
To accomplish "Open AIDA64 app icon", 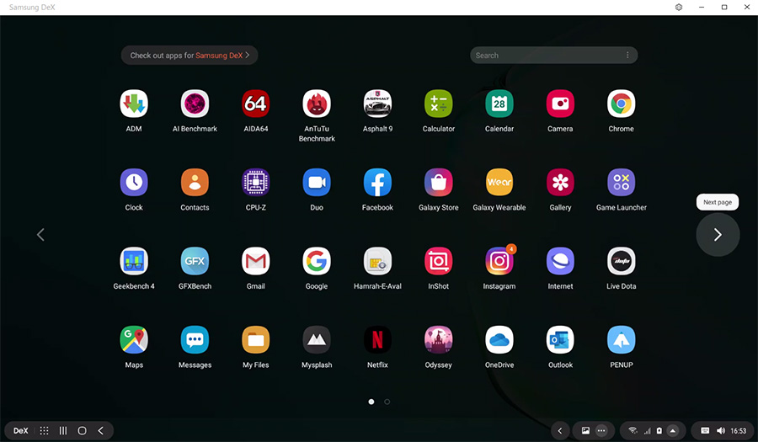I will tap(256, 104).
